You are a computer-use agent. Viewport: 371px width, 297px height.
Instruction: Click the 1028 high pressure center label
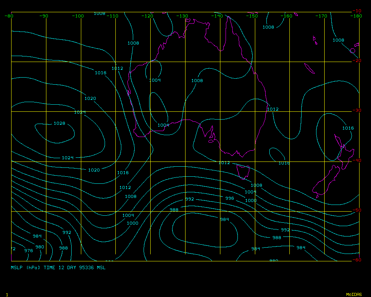point(59,123)
